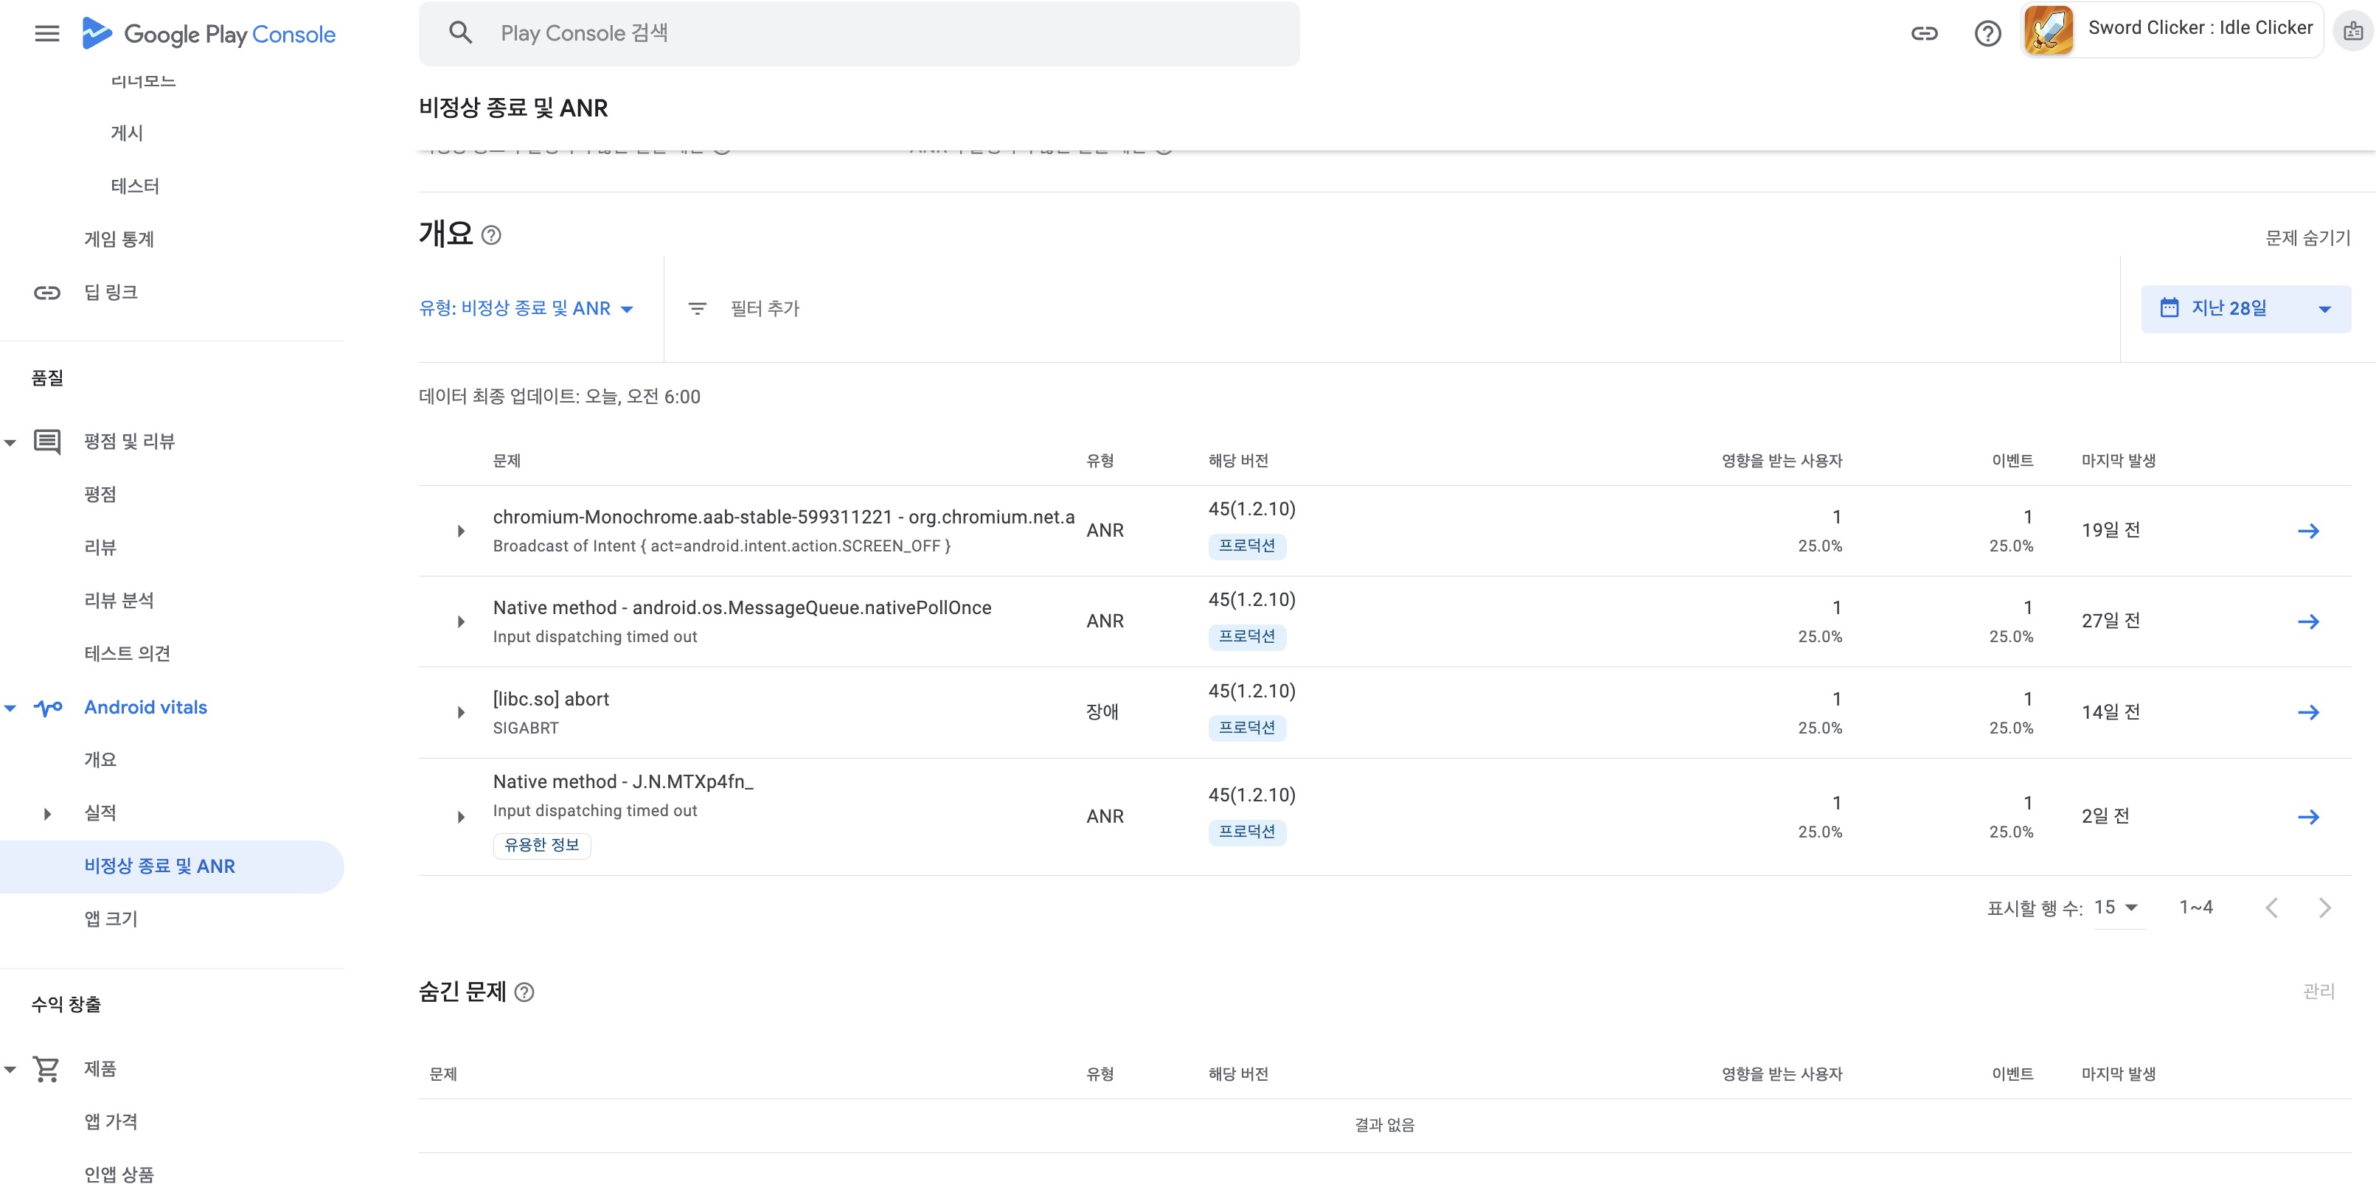
Task: Expand the 실적 sidebar submenu
Action: (x=48, y=813)
